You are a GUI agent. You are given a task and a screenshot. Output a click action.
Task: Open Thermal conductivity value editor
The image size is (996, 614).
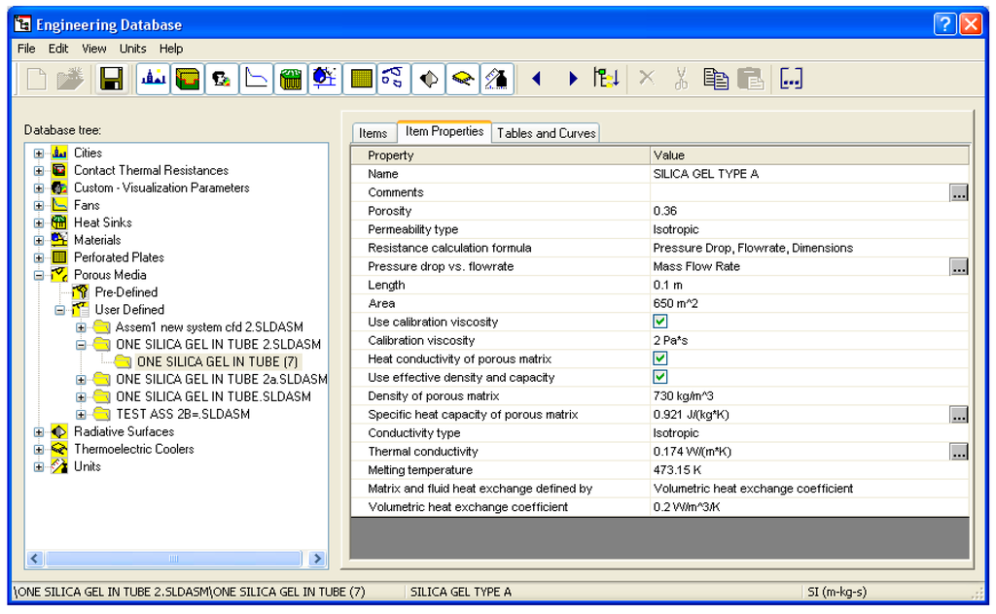pyautogui.click(x=959, y=451)
